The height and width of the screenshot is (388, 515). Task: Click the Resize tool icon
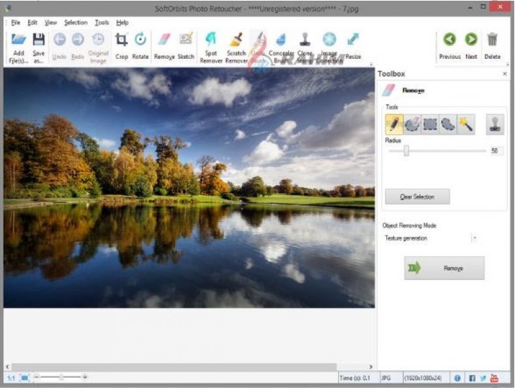click(x=353, y=40)
